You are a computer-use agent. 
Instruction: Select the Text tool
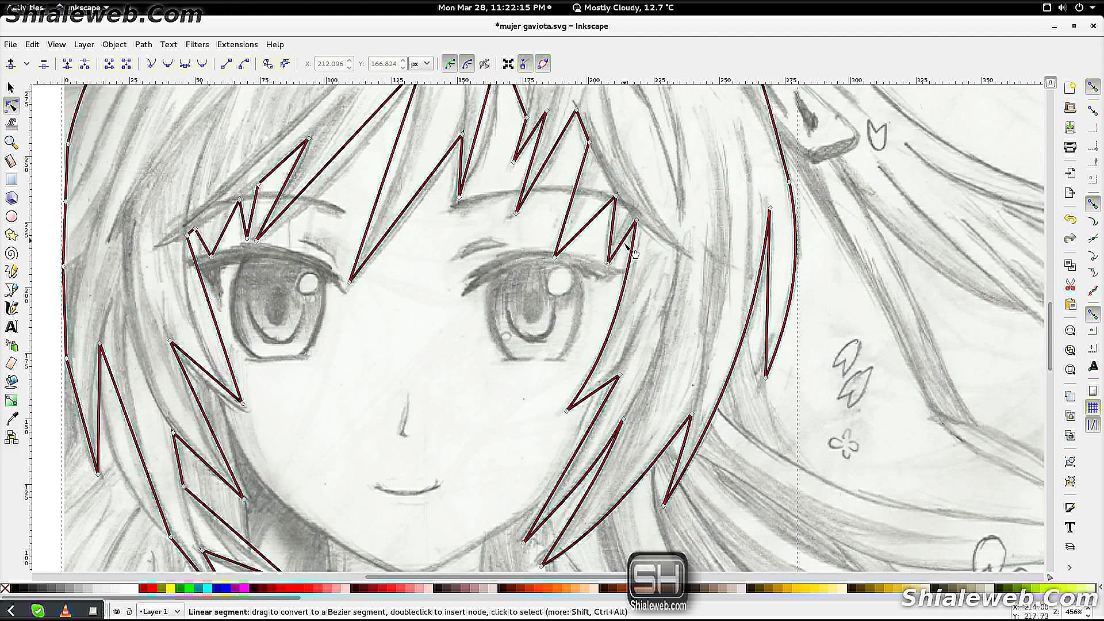point(11,327)
